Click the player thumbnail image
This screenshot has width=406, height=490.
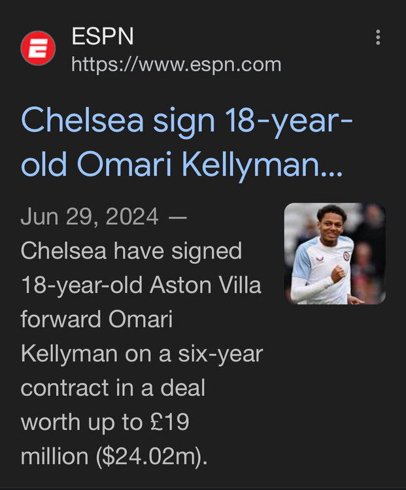(335, 253)
